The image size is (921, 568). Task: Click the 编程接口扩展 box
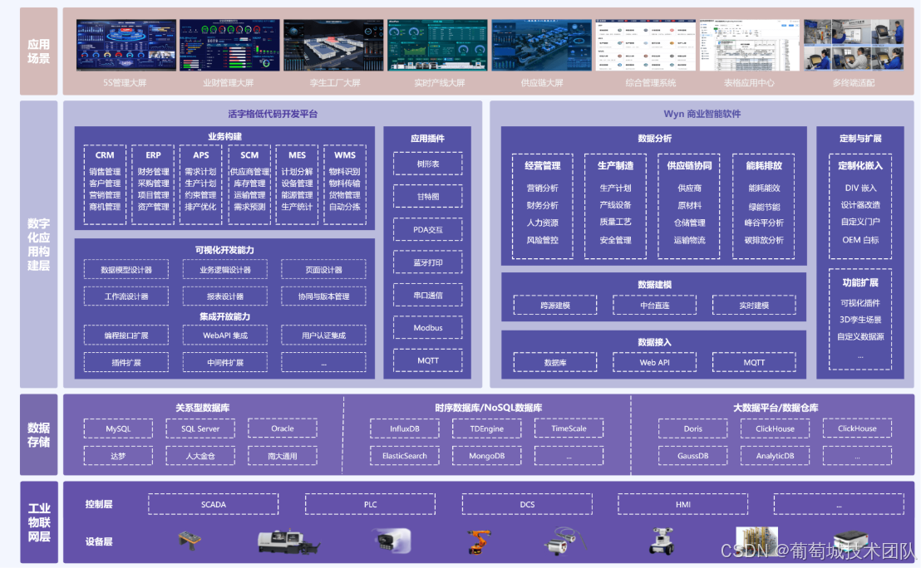126,335
